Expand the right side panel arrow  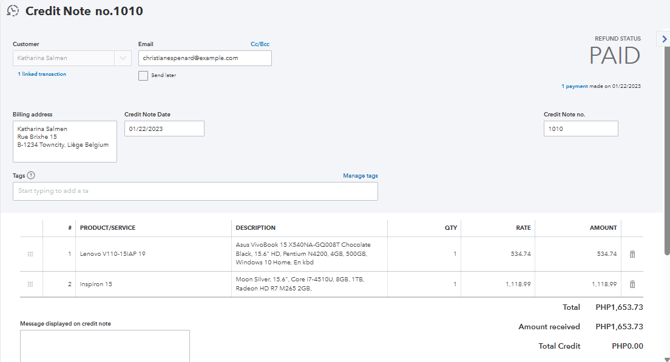[x=664, y=39]
